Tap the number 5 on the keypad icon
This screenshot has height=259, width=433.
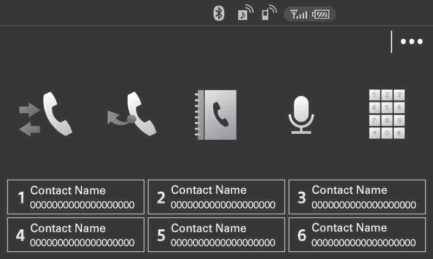[x=387, y=107]
